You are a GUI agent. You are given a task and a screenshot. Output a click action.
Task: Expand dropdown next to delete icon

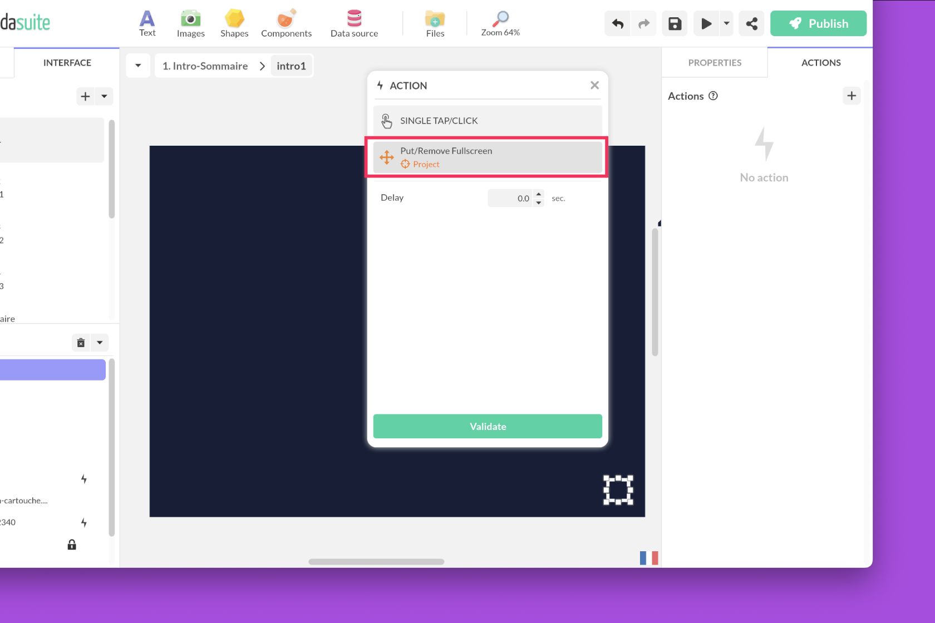[x=100, y=343]
